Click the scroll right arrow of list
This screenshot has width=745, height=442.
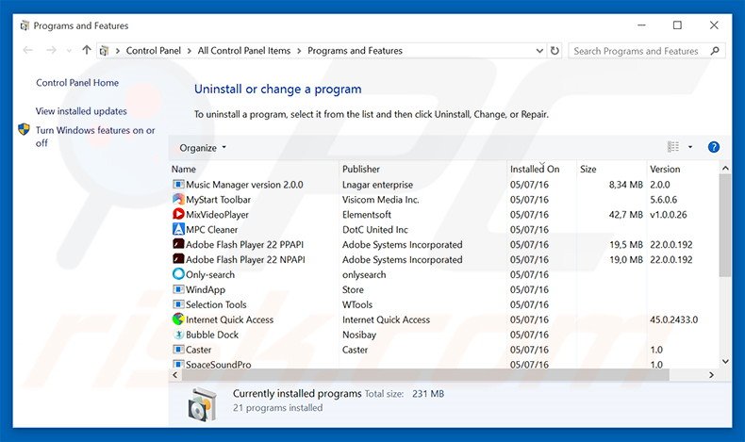711,374
